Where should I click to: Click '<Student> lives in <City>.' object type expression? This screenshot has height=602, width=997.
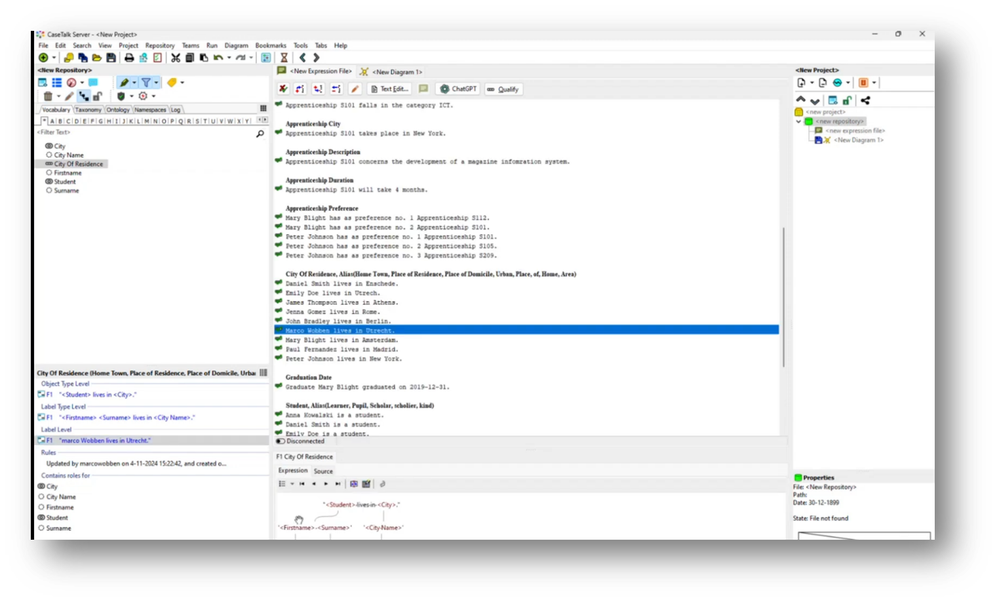tap(98, 395)
